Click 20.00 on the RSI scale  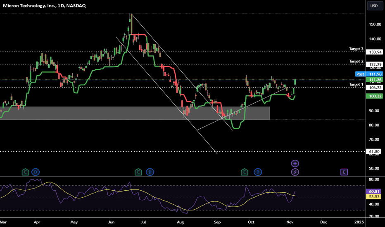click(x=374, y=216)
